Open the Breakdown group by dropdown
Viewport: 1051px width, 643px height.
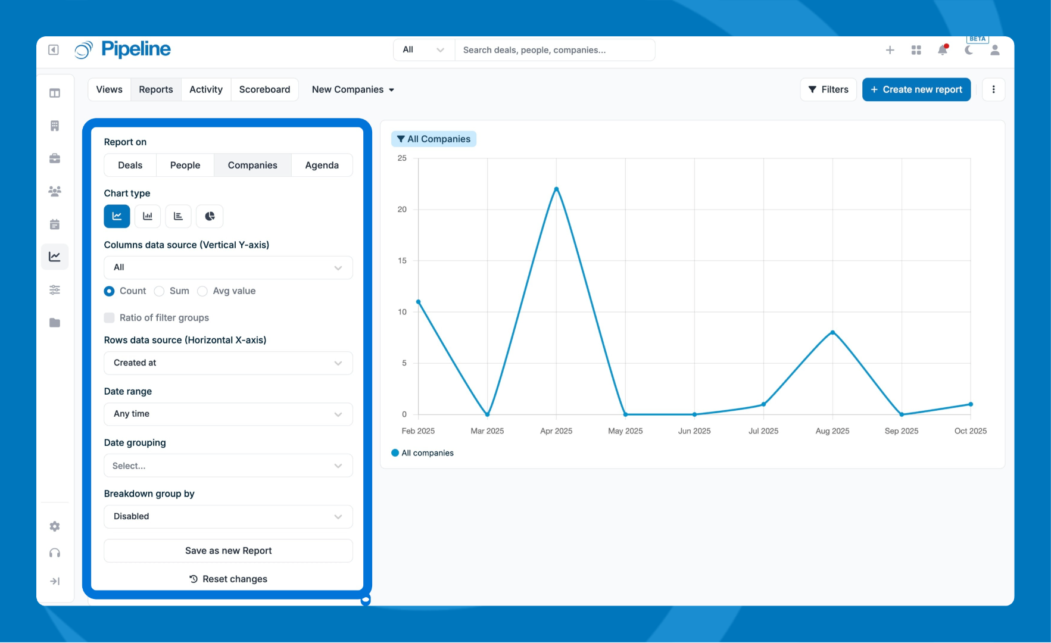228,516
